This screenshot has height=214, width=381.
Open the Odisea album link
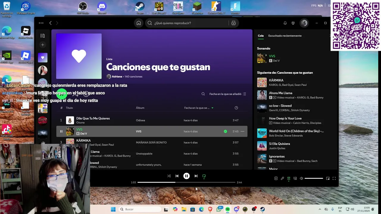pyautogui.click(x=140, y=120)
